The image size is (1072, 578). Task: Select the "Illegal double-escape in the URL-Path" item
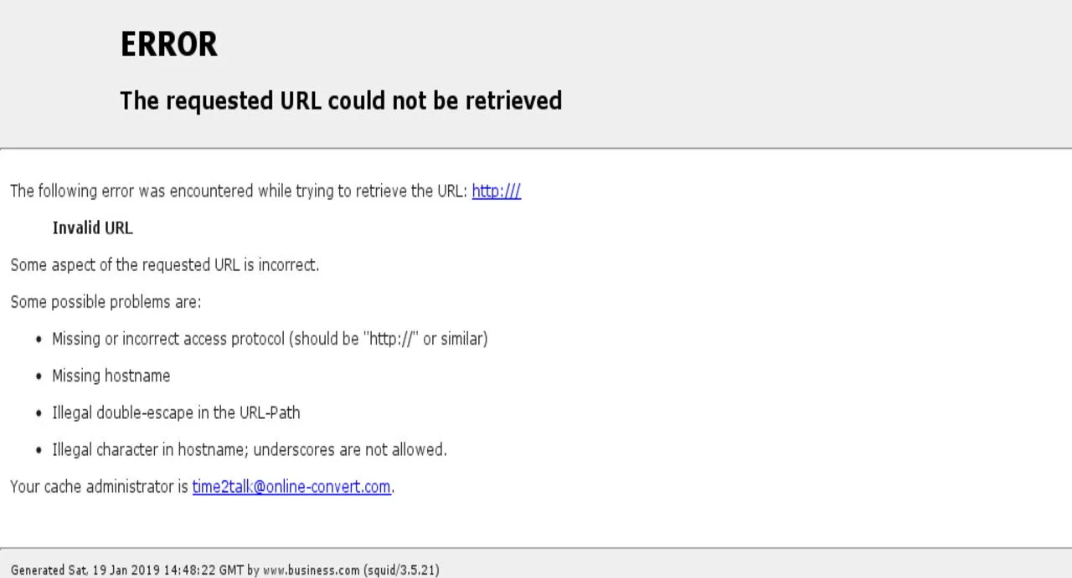click(x=176, y=412)
